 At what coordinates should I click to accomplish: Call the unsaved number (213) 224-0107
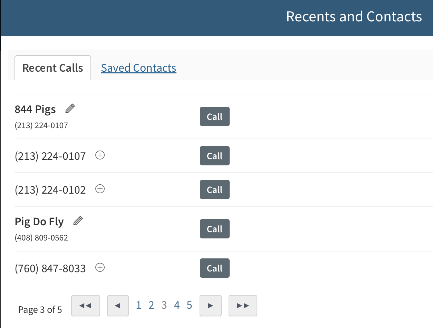click(214, 156)
